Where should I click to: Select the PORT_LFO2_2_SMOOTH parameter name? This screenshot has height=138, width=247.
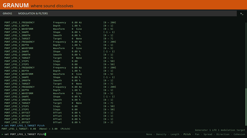click(x=17, y=100)
